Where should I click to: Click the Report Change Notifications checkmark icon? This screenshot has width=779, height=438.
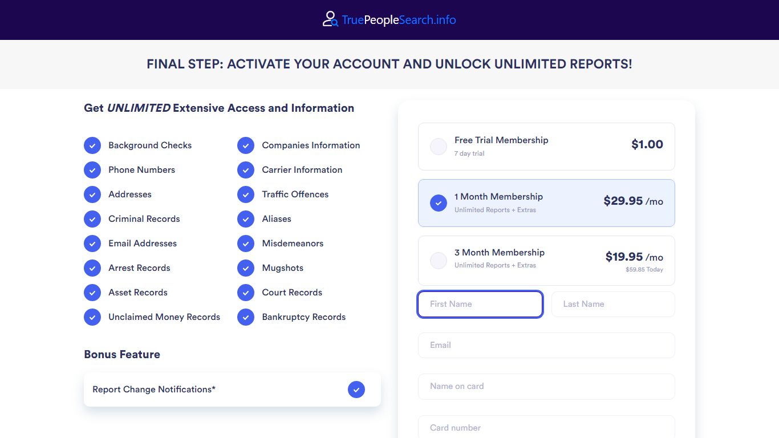356,390
